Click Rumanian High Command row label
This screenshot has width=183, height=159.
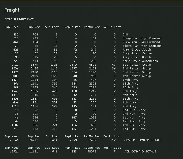[x=141, y=42]
